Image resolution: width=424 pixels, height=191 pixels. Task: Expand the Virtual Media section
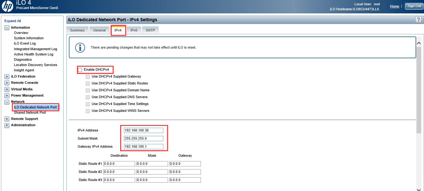tap(7, 89)
